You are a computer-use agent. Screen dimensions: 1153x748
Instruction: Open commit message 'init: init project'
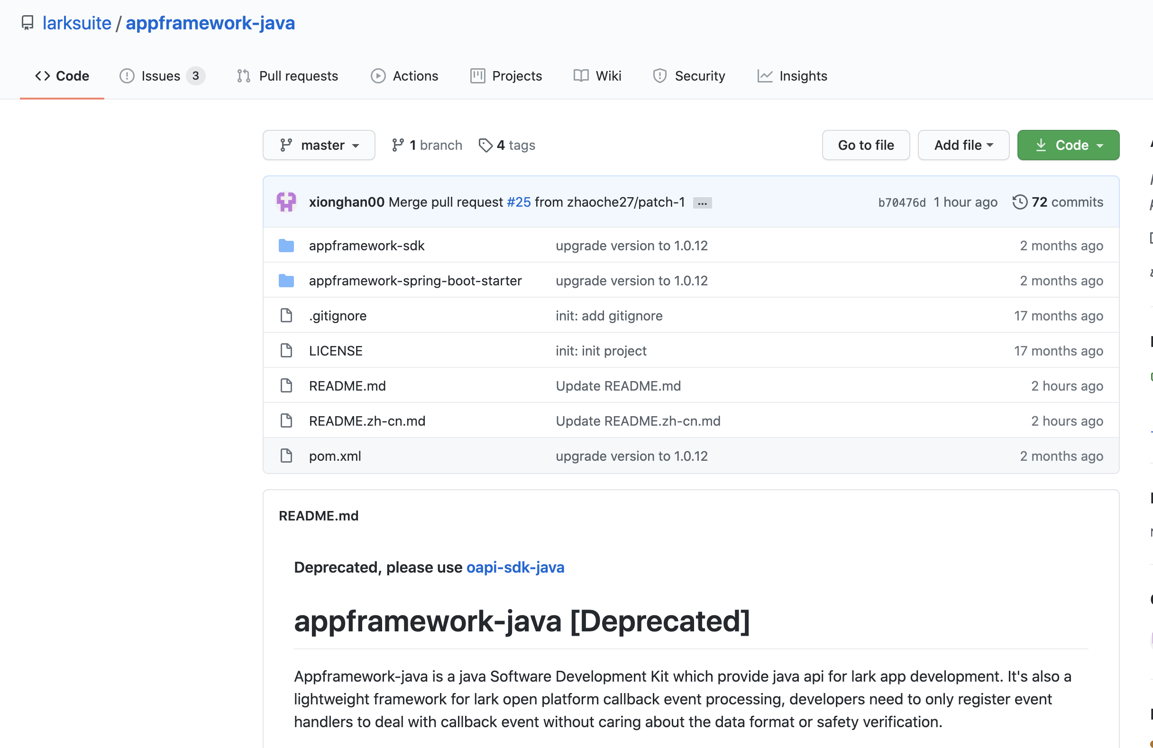601,351
